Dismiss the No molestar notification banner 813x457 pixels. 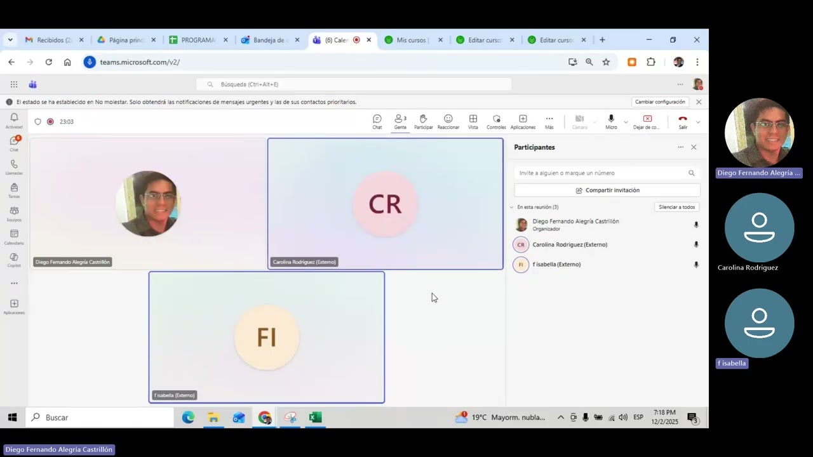(699, 102)
